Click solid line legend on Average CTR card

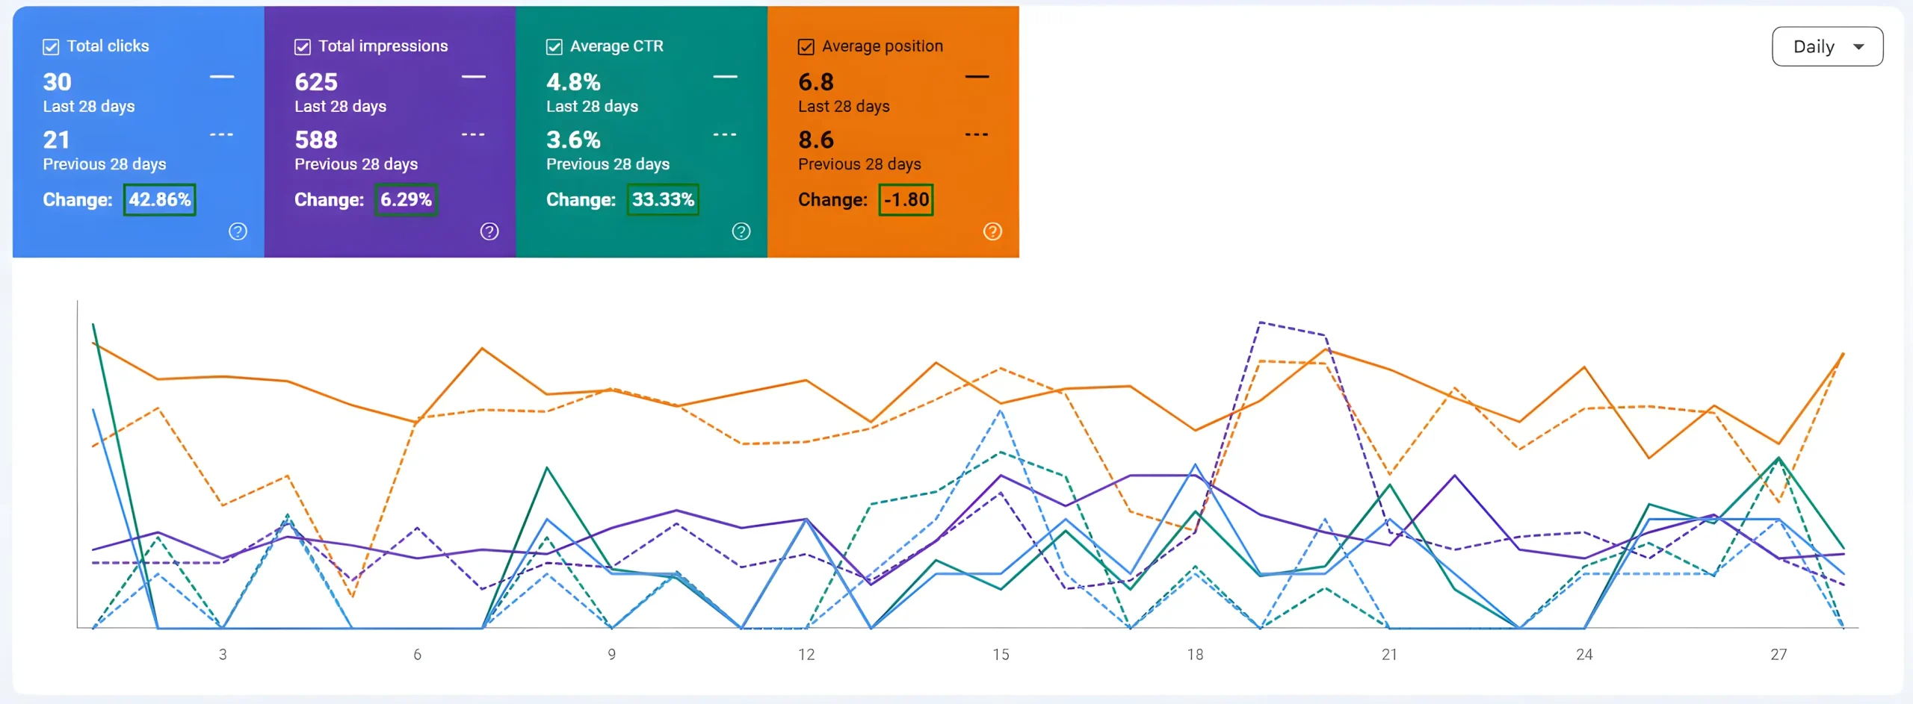click(726, 76)
